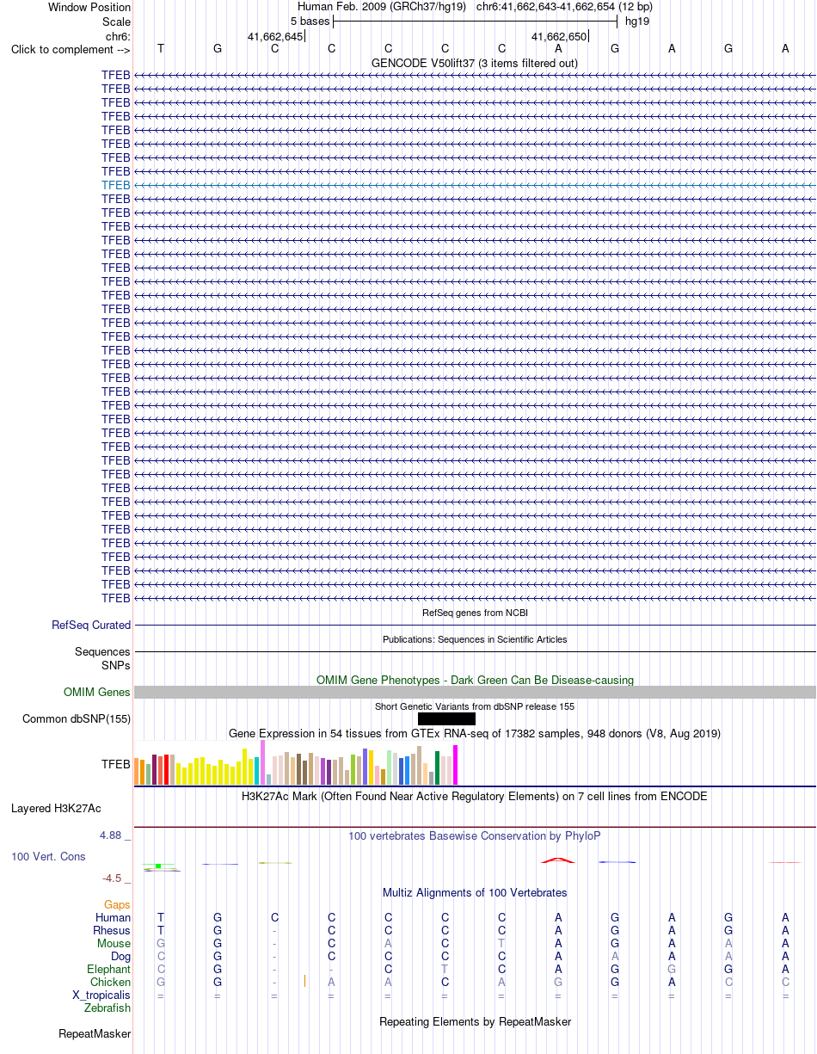Click the Window Position label
Screen dimensions: 817x1054
pyautogui.click(x=89, y=8)
